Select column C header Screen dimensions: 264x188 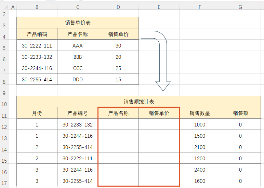[78, 7]
